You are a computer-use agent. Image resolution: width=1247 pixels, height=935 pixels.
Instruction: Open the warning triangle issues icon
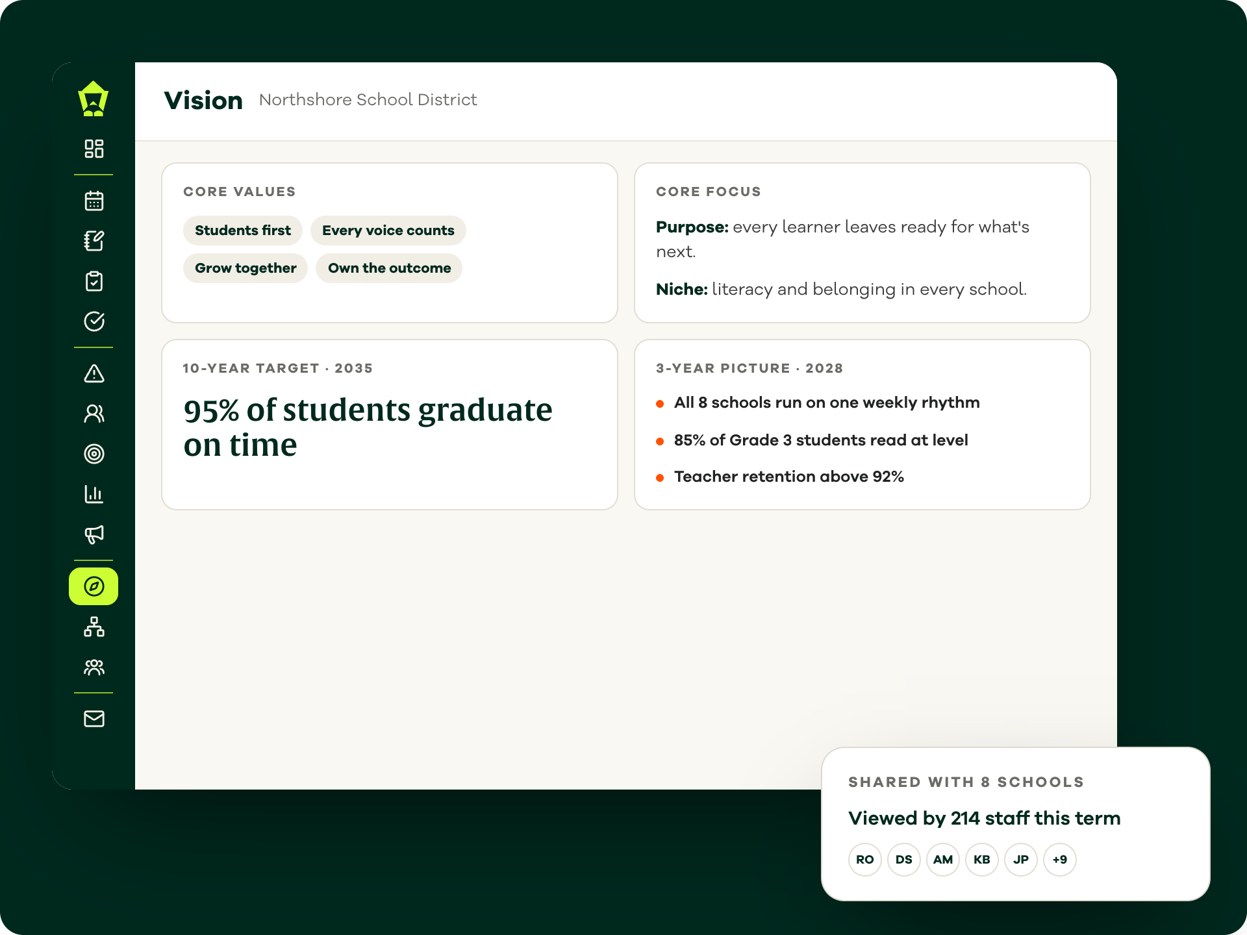[x=94, y=373]
